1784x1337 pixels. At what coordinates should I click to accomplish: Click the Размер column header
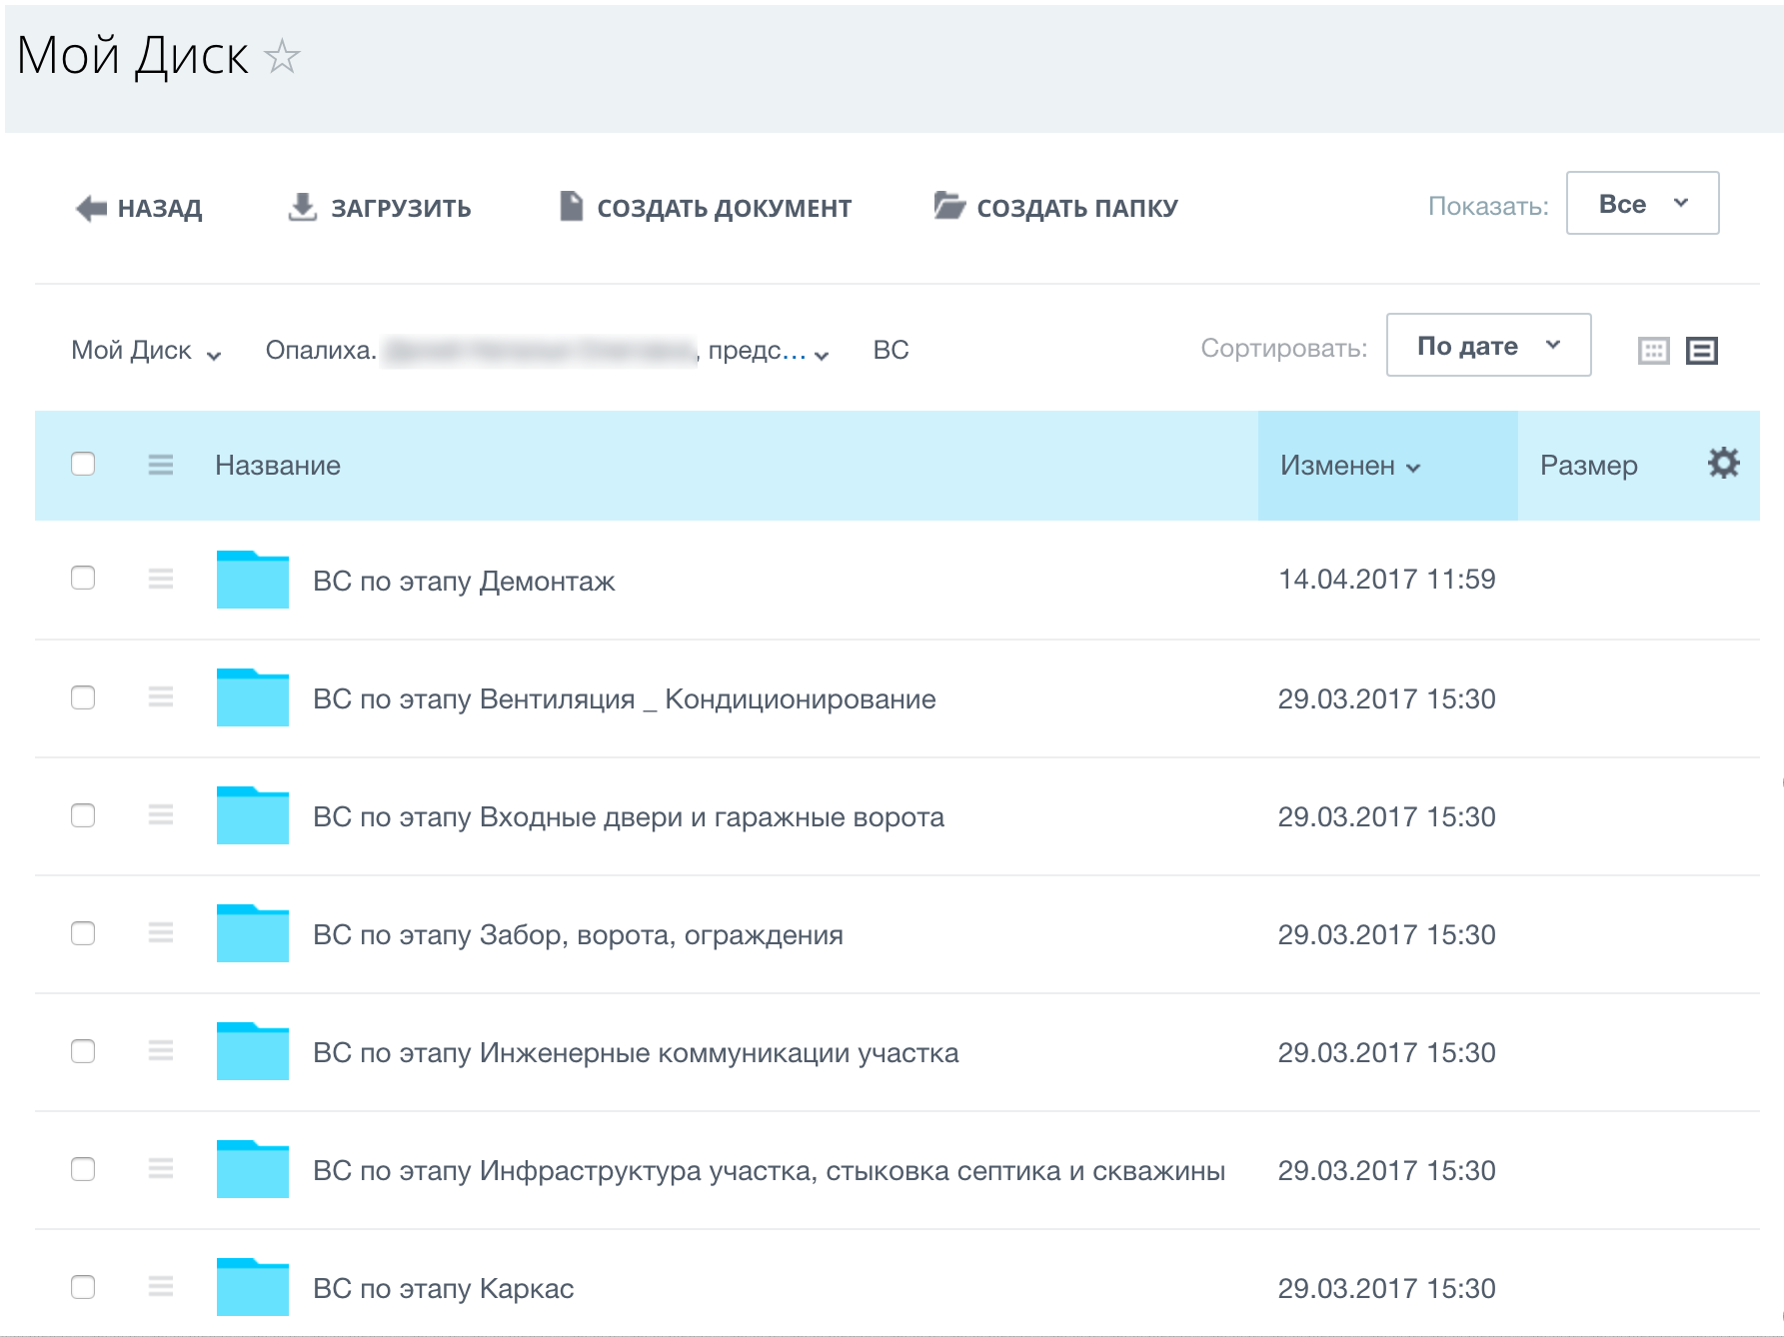(x=1588, y=466)
